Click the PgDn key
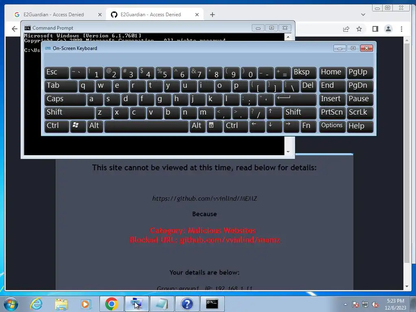The width and height of the screenshot is (416, 312). click(360, 86)
